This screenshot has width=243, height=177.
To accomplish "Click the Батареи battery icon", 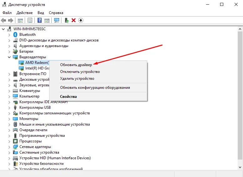I will (x=15, y=51).
